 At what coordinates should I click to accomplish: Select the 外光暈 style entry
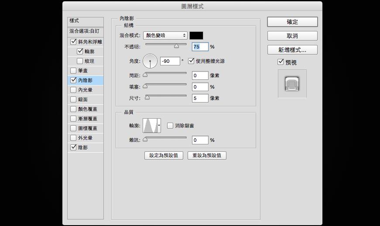click(x=86, y=138)
